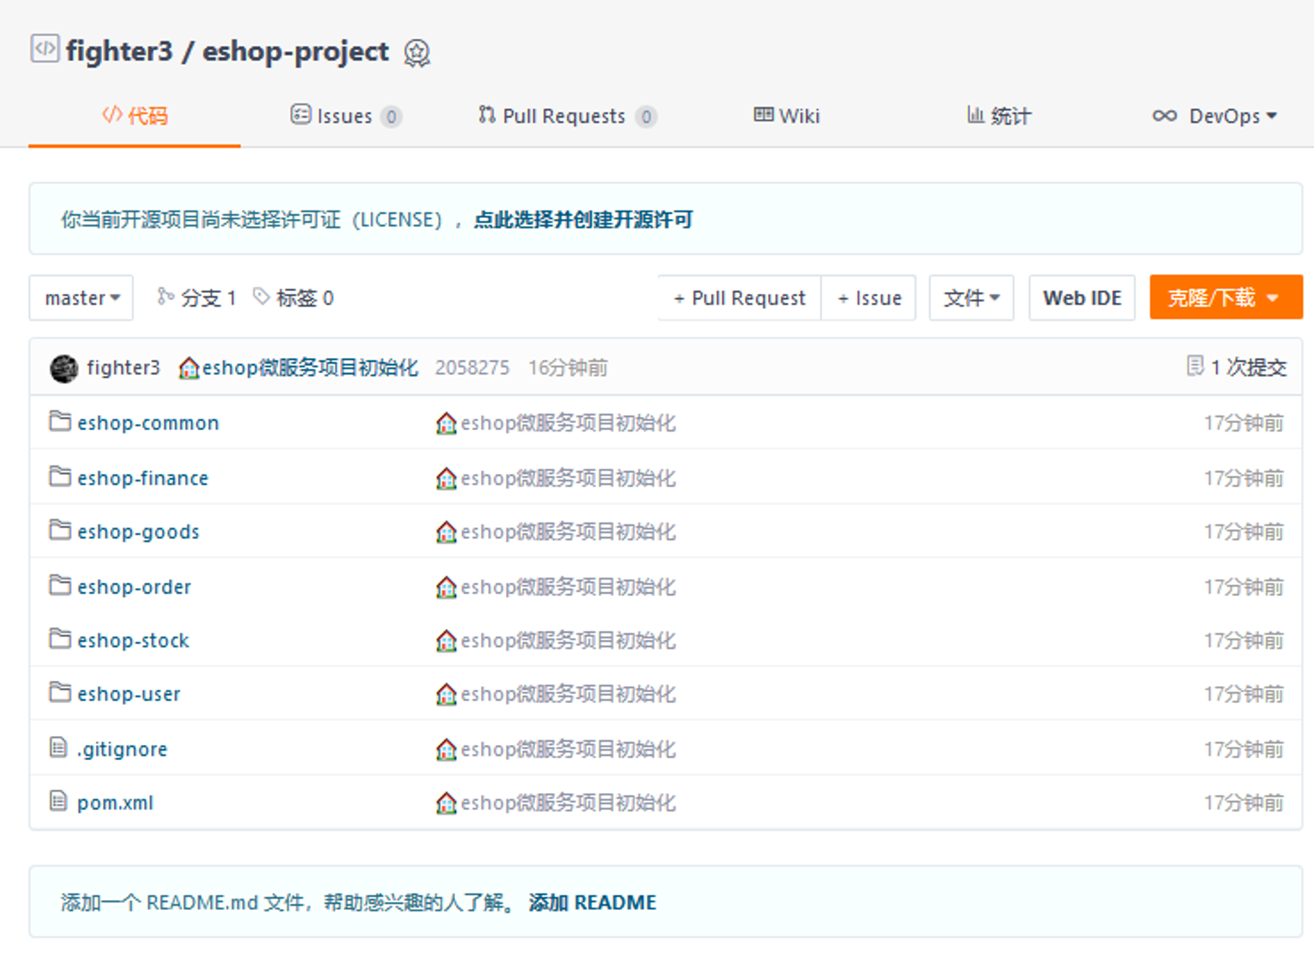
Task: Click the 16分钟前 commit timestamp
Action: point(568,367)
